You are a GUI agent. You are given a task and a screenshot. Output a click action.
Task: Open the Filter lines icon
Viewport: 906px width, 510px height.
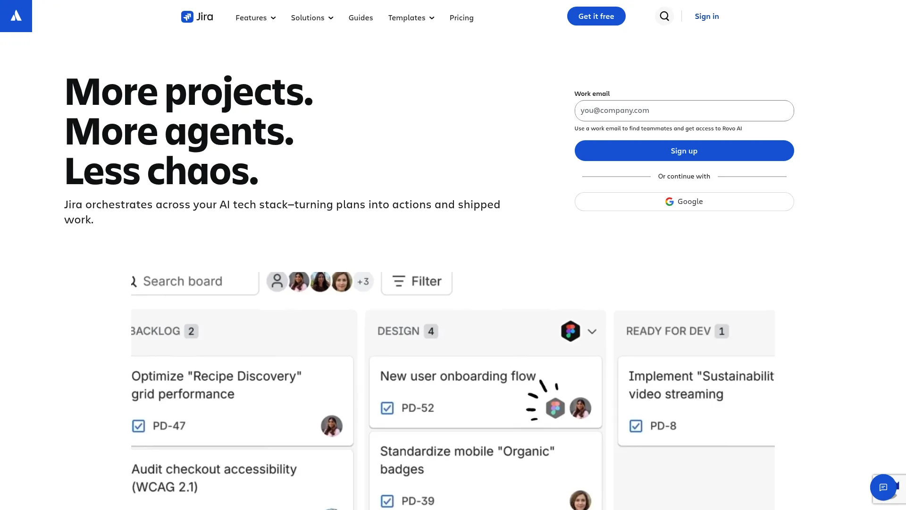[x=399, y=281]
